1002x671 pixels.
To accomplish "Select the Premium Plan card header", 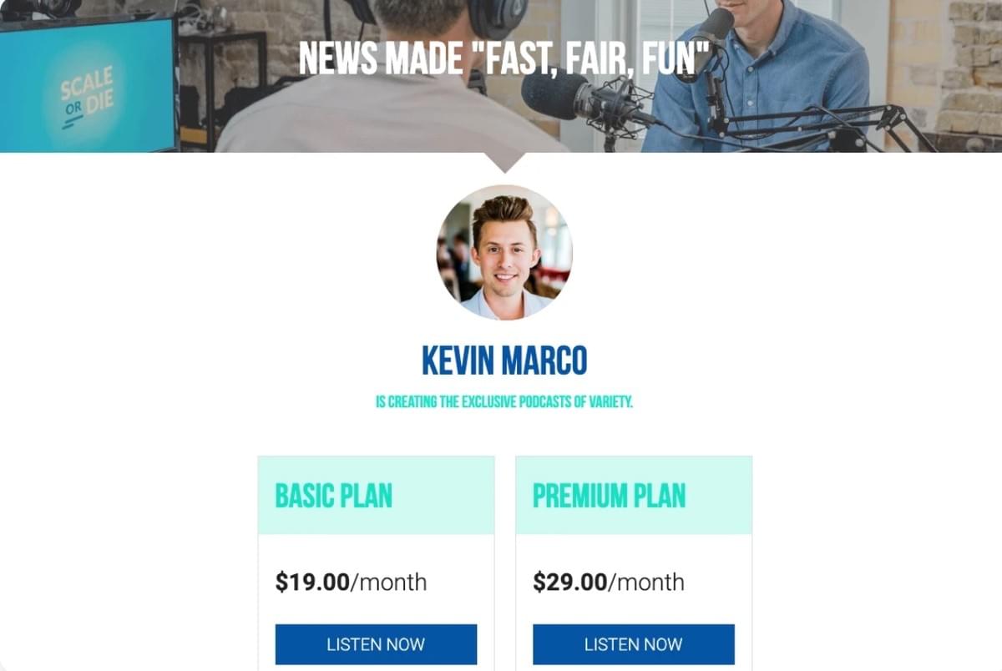I will (x=634, y=495).
